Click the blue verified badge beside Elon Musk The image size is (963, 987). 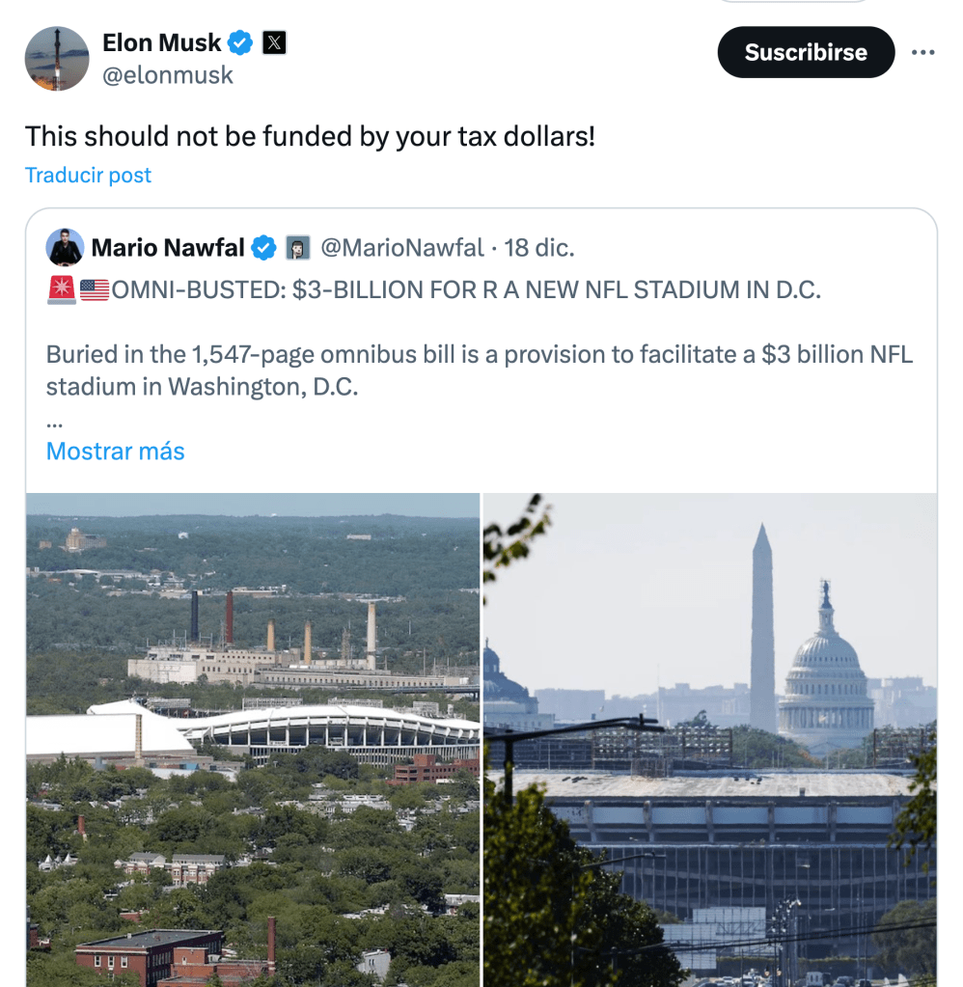[x=240, y=42]
